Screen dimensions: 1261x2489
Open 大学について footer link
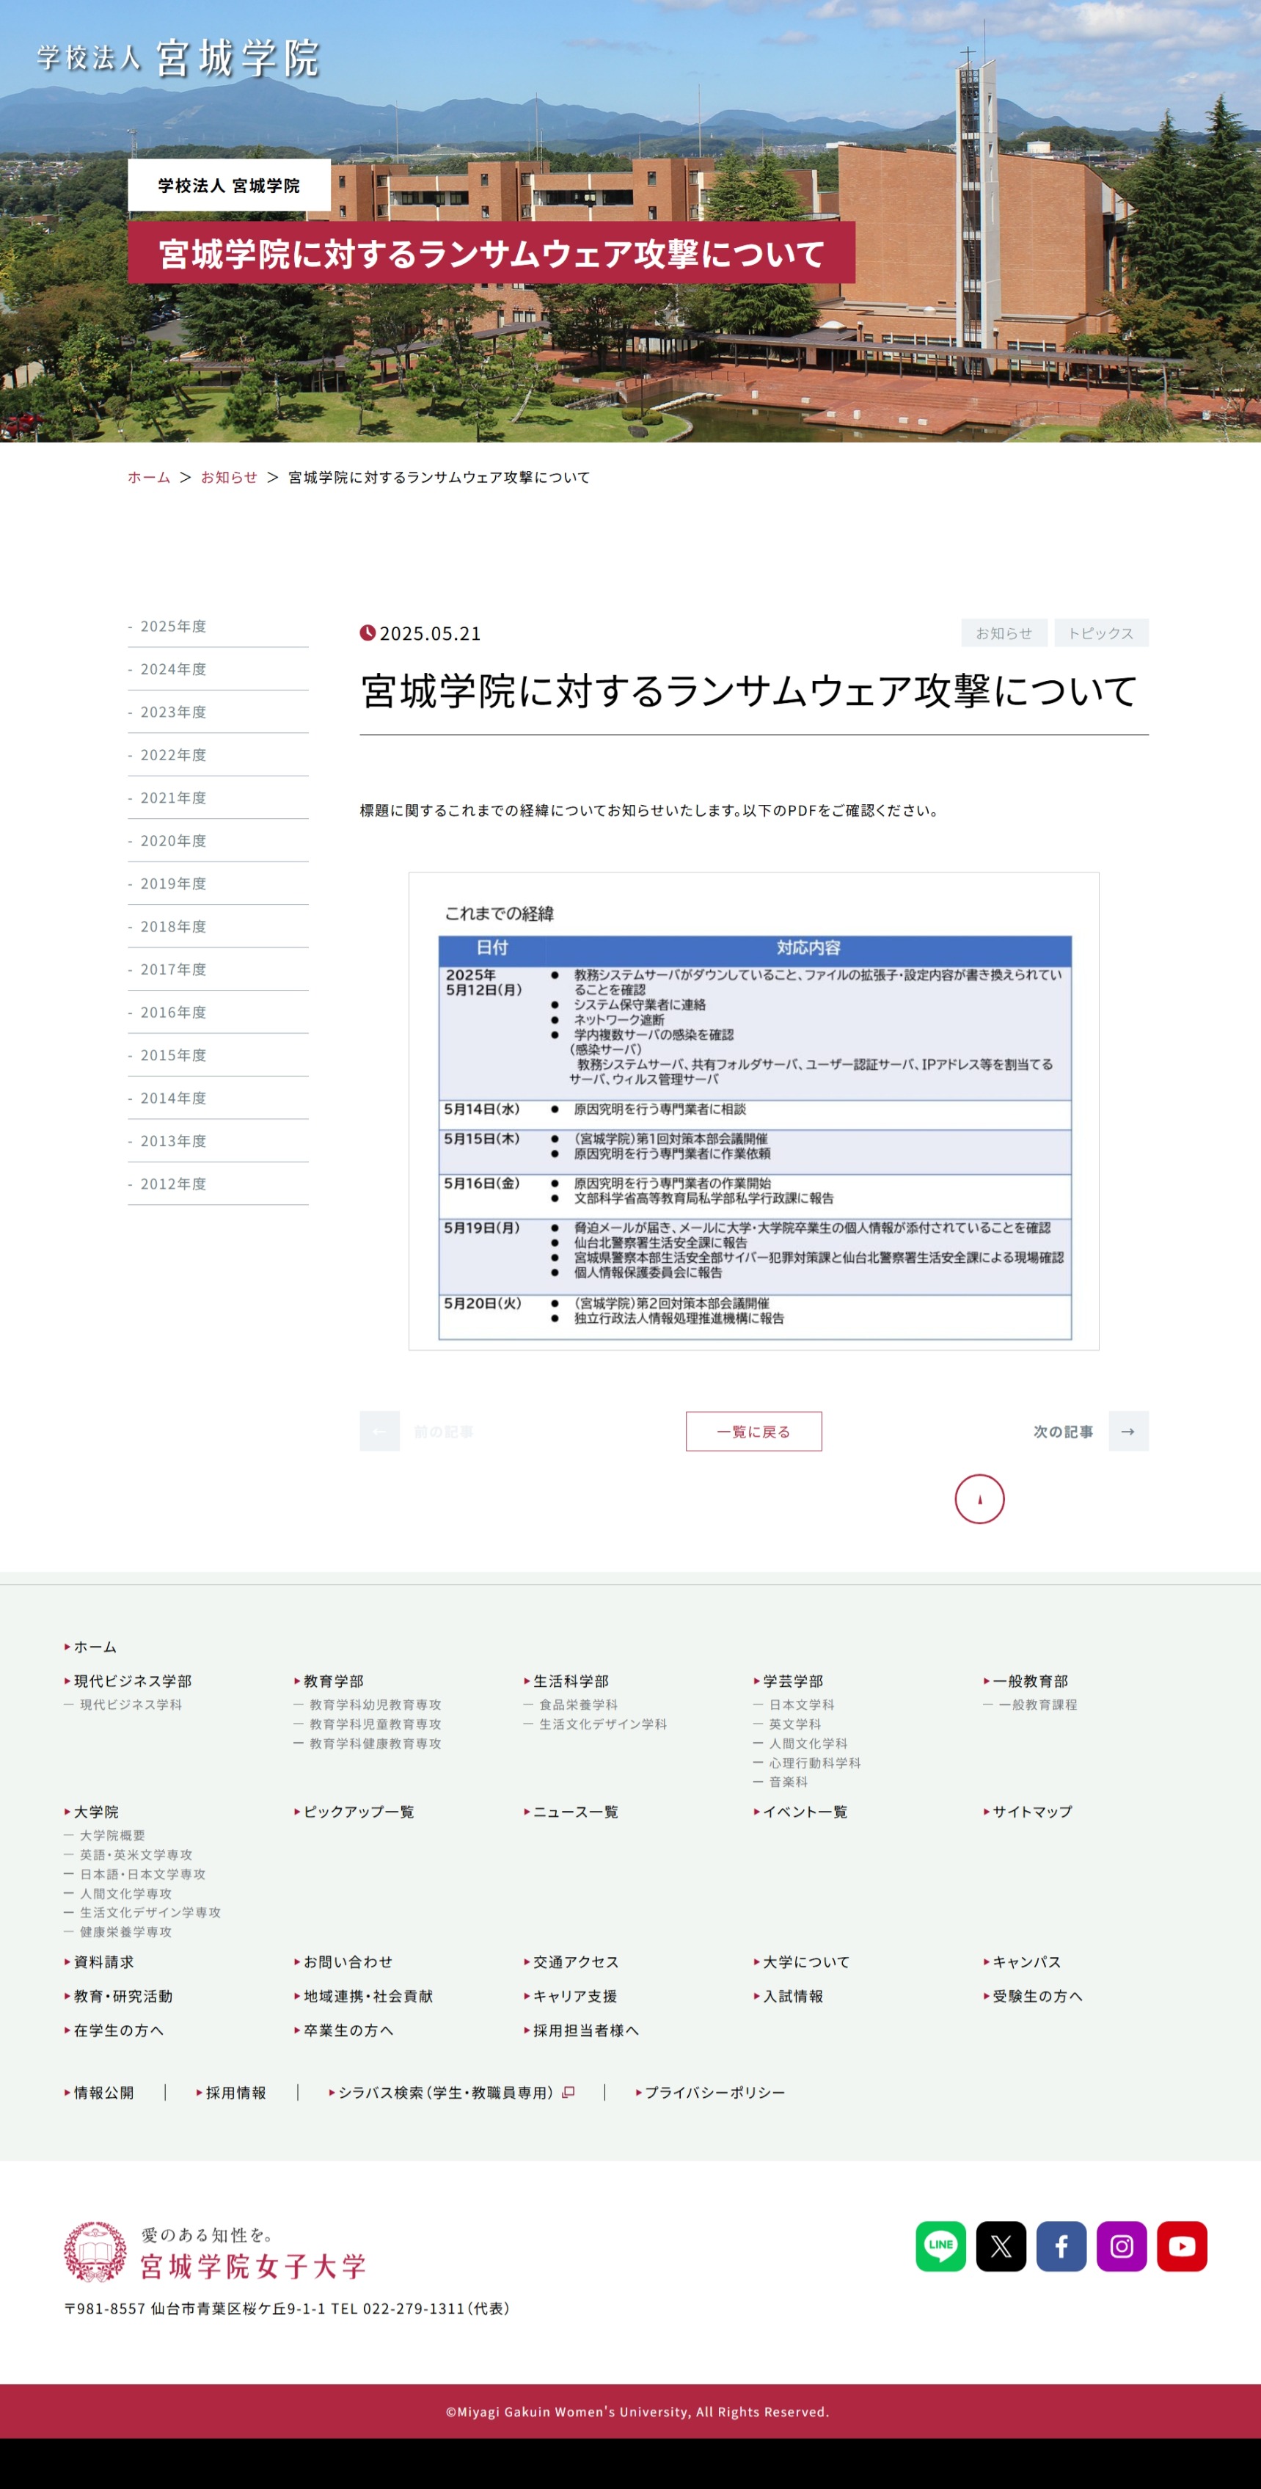pyautogui.click(x=802, y=1961)
